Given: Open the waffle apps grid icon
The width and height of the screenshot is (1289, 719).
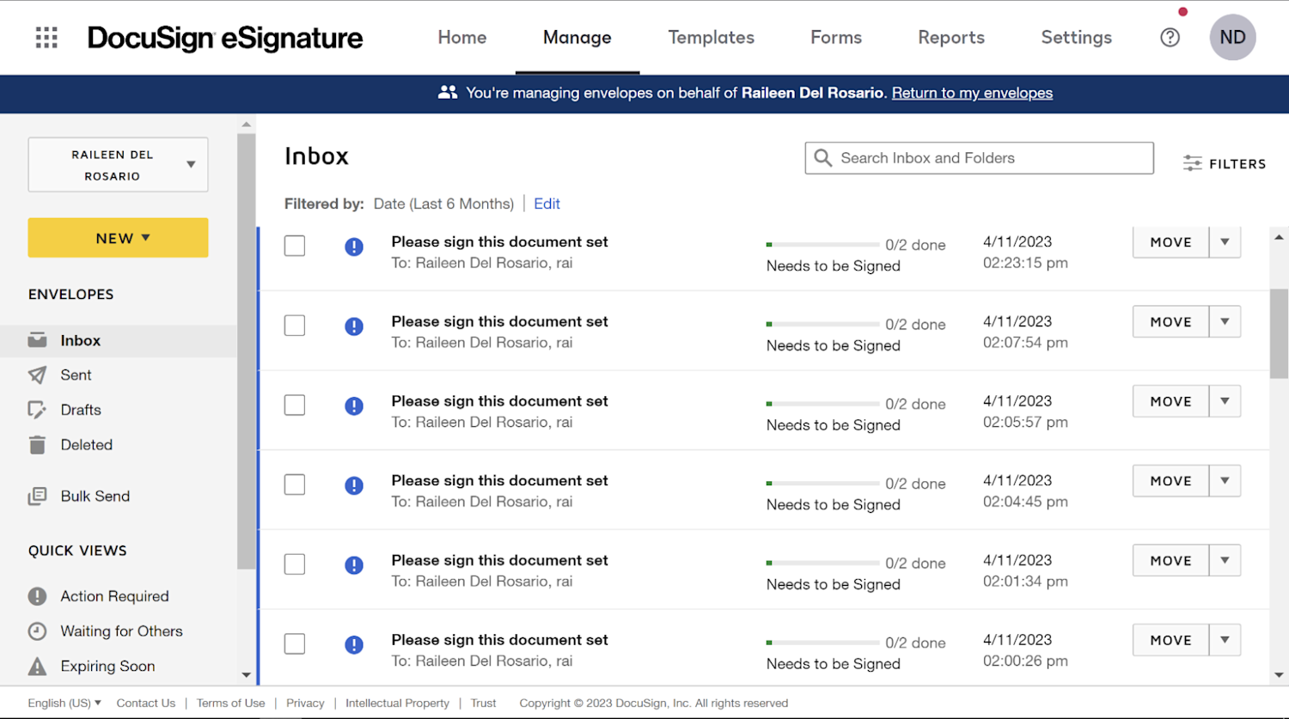Looking at the screenshot, I should (46, 37).
